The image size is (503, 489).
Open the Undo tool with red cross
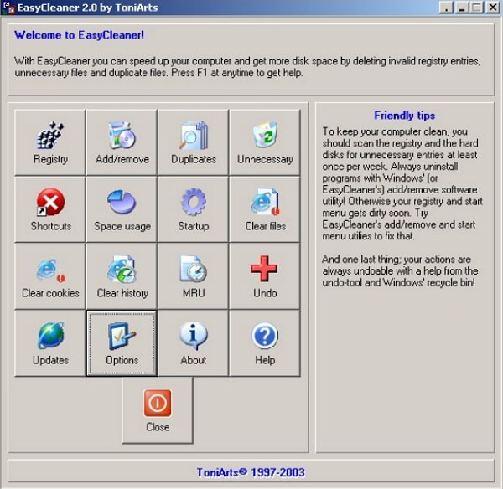click(x=265, y=276)
